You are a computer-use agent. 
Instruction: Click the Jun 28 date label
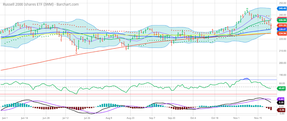pos(46,118)
